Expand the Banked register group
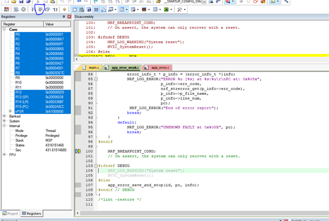Screen dimensions: 329x221 click(4, 116)
